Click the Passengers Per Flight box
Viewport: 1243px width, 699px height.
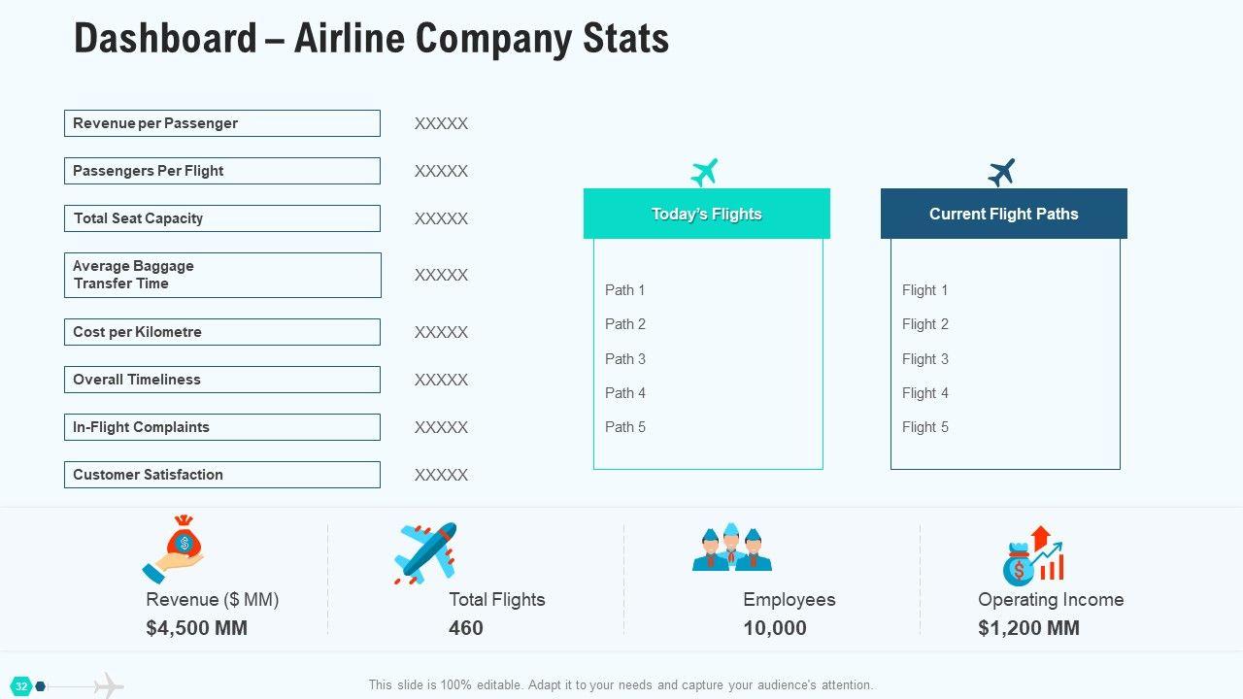[x=222, y=171]
